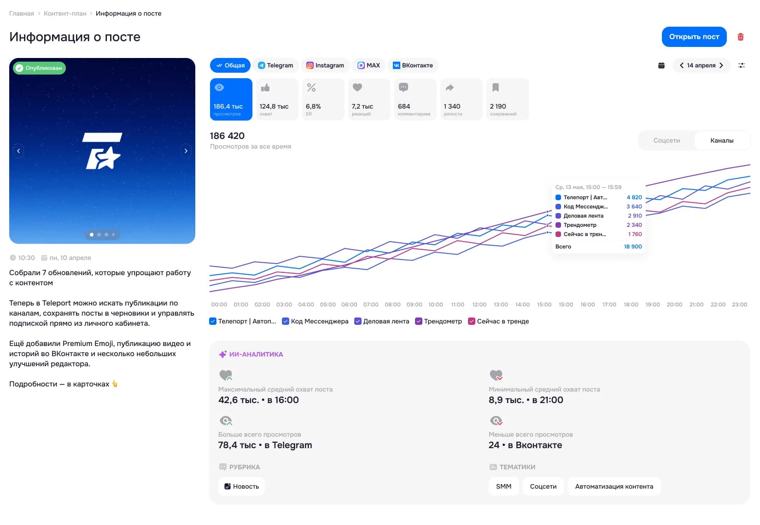This screenshot has height=525, width=760.
Task: Click the Опубликован status badge
Action: (40, 68)
